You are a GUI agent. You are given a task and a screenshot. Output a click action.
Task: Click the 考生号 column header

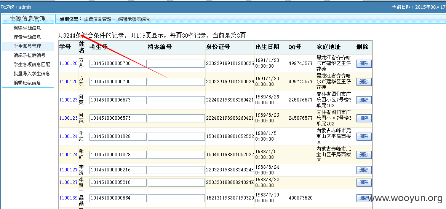point(98,47)
